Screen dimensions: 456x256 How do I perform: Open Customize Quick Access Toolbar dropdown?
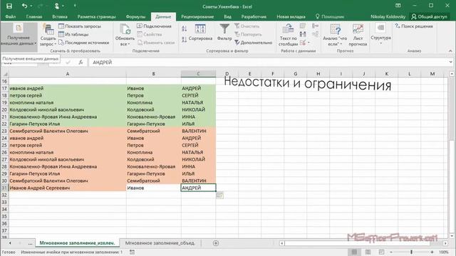coord(75,6)
